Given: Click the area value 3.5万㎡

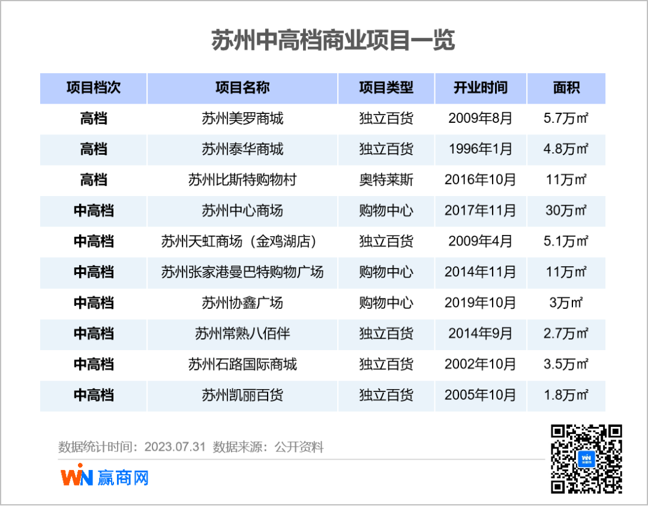Looking at the screenshot, I should [566, 365].
